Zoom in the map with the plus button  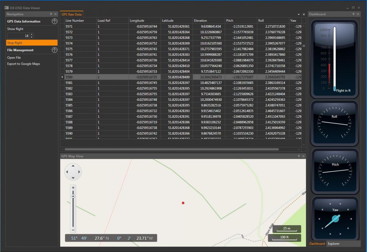coord(73,188)
